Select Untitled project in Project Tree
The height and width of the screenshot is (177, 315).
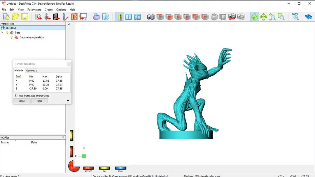coord(11,28)
